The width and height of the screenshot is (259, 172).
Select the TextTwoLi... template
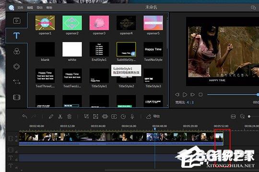(x=72, y=76)
